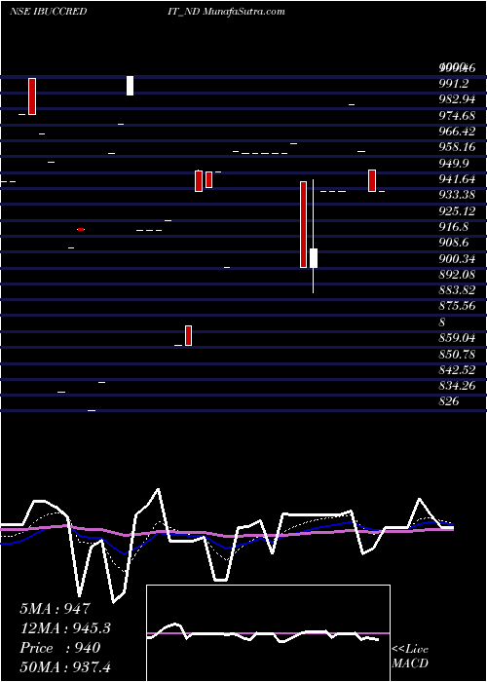Select the 958.16 price axis label
Viewport: 487px width, 682px height.
[x=457, y=147]
